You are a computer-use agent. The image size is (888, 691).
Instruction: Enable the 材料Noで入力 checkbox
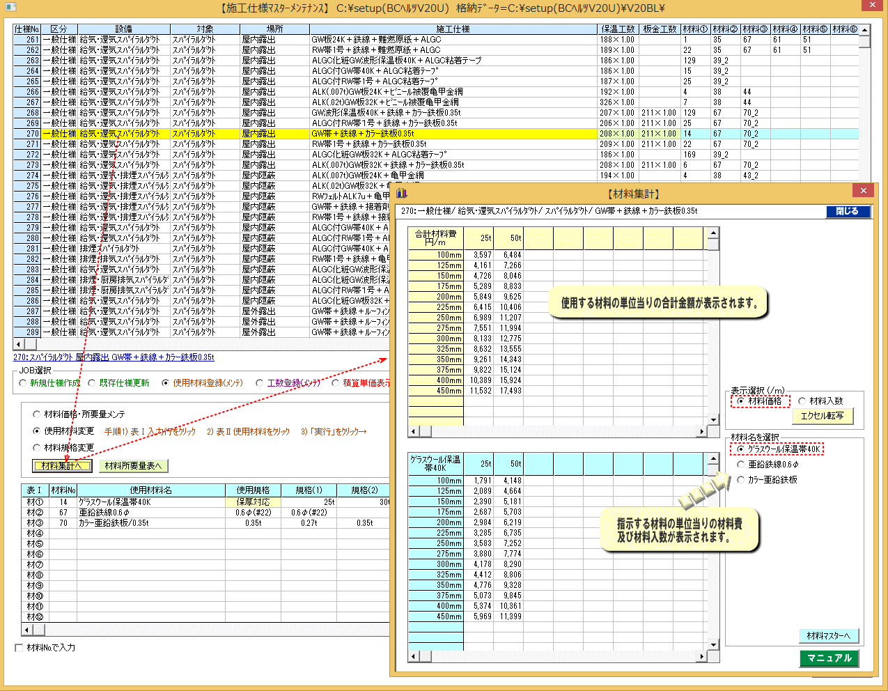pos(19,648)
